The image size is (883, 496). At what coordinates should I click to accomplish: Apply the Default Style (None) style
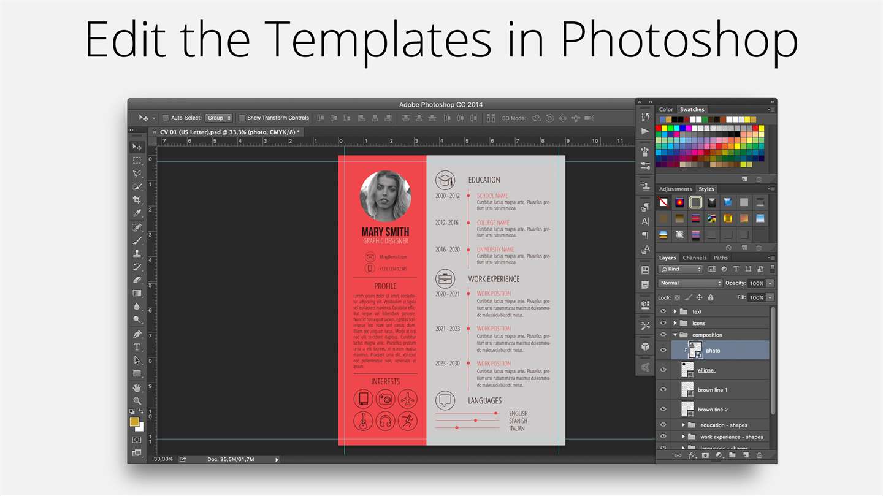pyautogui.click(x=663, y=202)
